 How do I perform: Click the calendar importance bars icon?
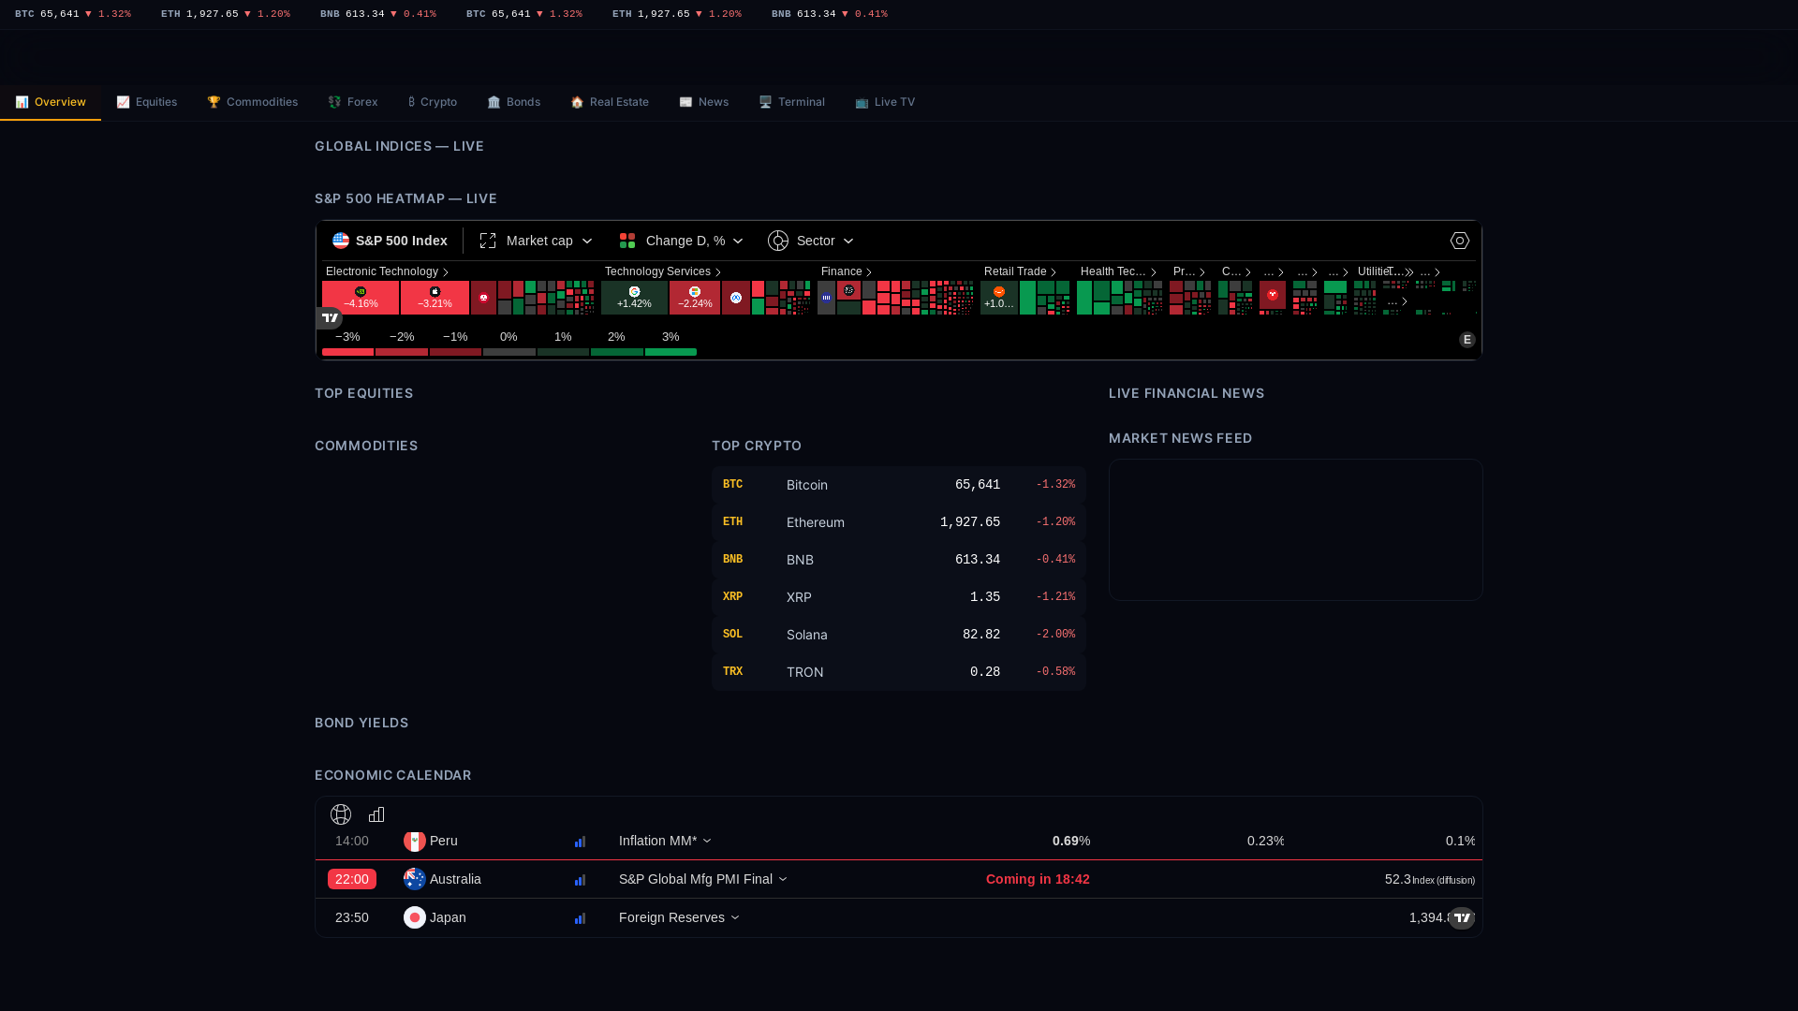click(376, 814)
